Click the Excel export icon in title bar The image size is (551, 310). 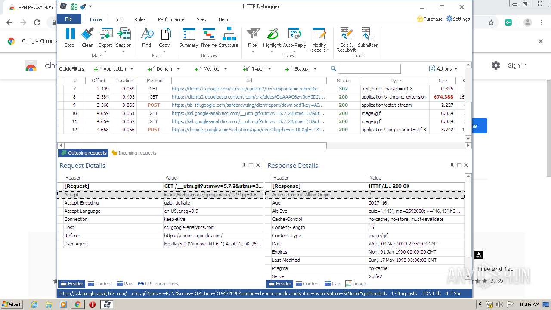tap(74, 6)
